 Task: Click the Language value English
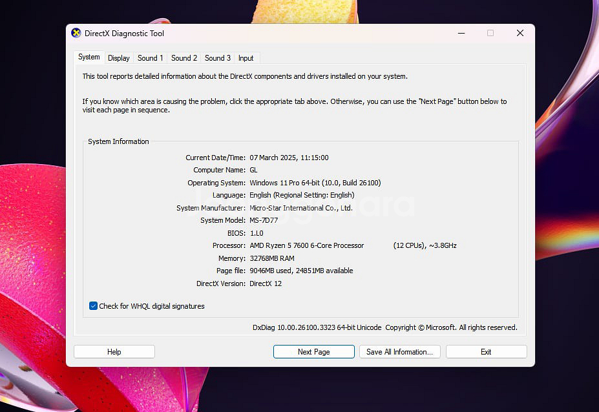coord(302,195)
